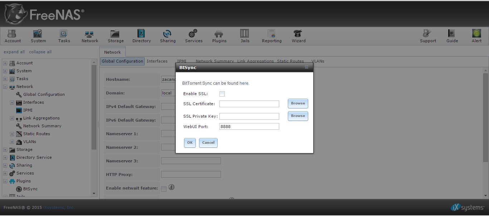
Task: Open the Network toolbar icon
Action: [x=89, y=36]
